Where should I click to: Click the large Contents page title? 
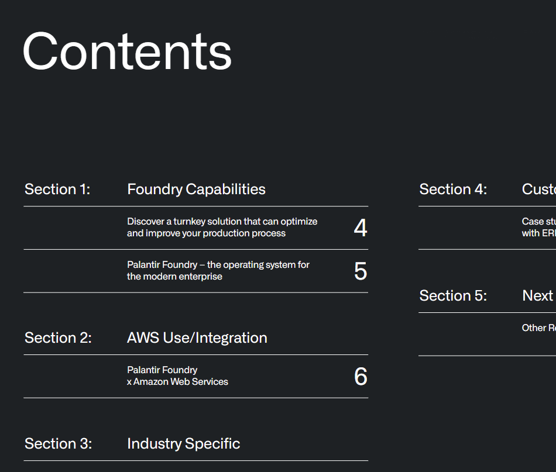pyautogui.click(x=127, y=51)
